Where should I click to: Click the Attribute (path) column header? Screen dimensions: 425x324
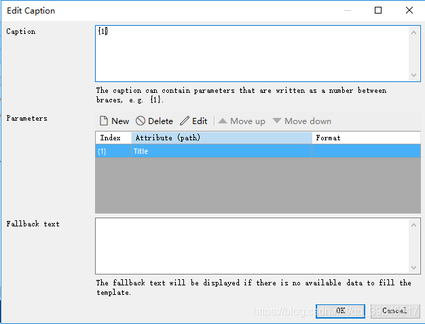coord(221,138)
